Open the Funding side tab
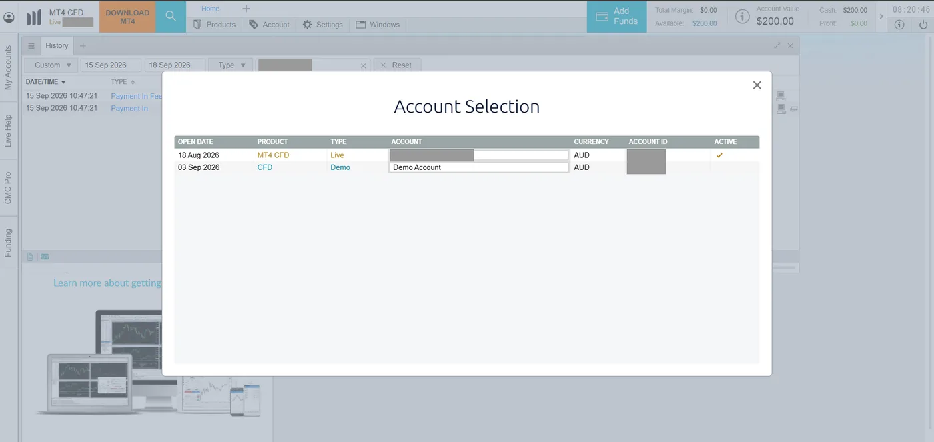 (9, 243)
